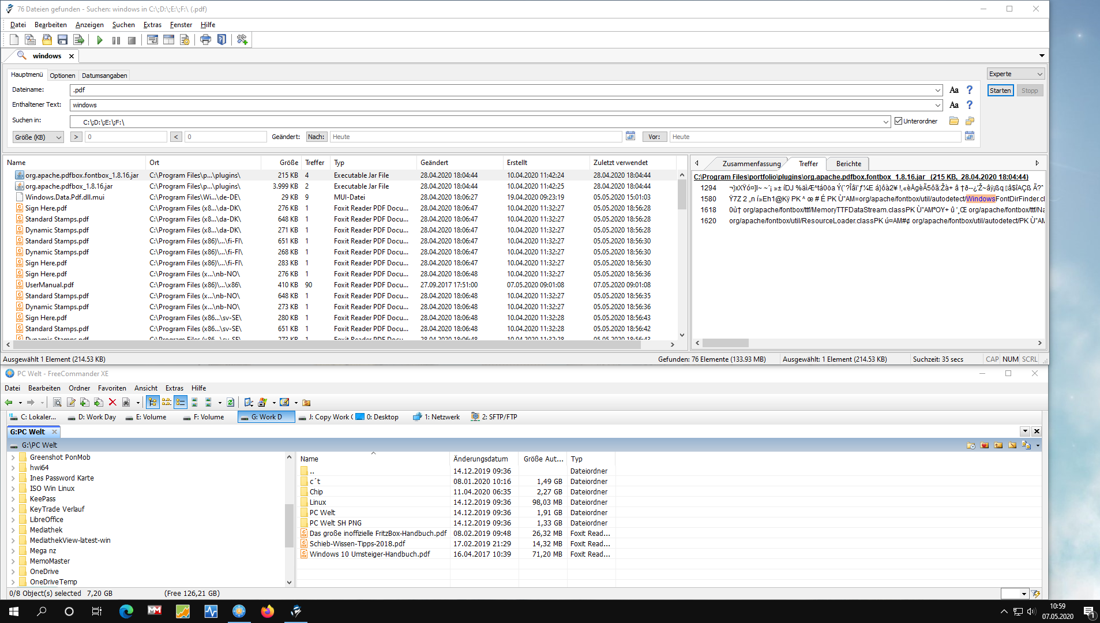Open Windows Start menu
Image resolution: width=1100 pixels, height=623 pixels.
tap(14, 611)
